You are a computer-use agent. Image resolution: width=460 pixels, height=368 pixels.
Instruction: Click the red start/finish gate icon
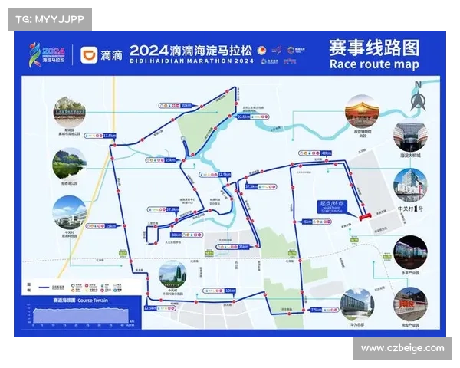(x=365, y=216)
